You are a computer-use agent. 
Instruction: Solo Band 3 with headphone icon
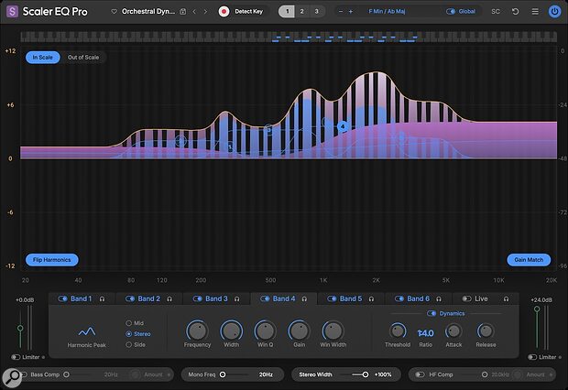[237, 299]
